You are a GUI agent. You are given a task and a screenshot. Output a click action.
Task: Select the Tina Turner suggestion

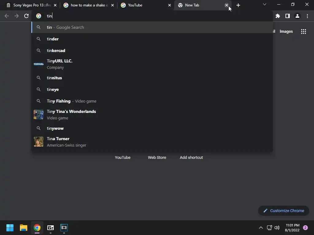(x=152, y=142)
